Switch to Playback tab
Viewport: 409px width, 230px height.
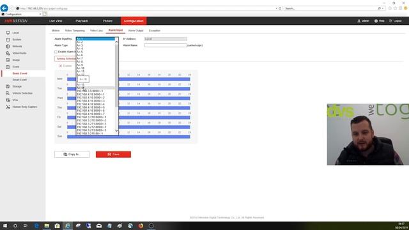(82, 21)
